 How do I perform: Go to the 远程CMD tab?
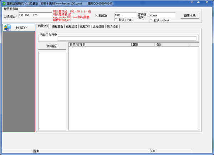tap(85, 26)
